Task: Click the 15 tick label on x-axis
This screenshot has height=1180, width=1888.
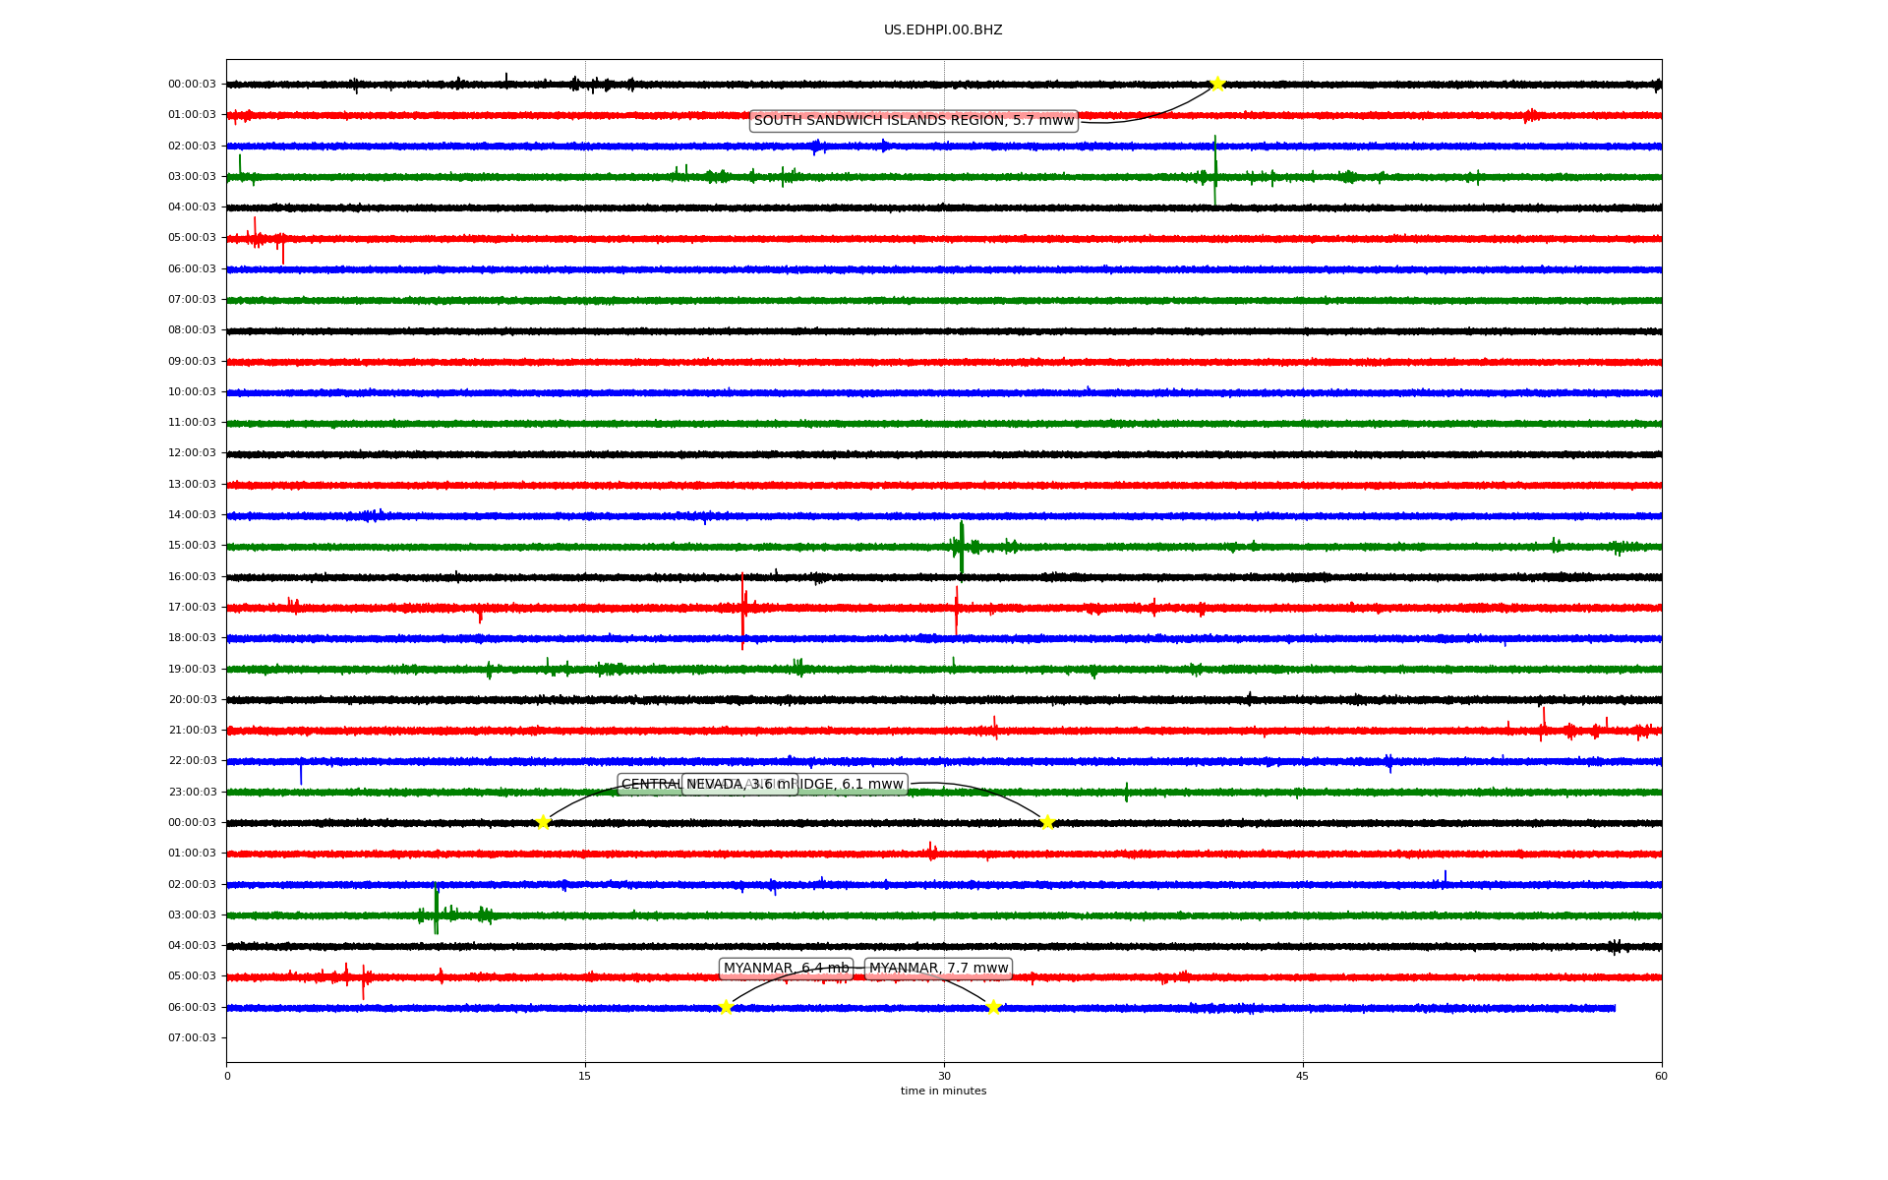Action: coord(585,1076)
